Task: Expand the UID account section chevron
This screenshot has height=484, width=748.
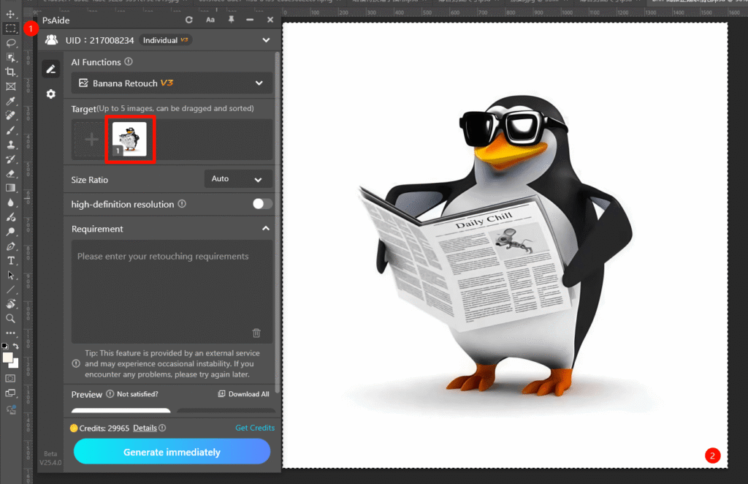Action: coord(265,40)
